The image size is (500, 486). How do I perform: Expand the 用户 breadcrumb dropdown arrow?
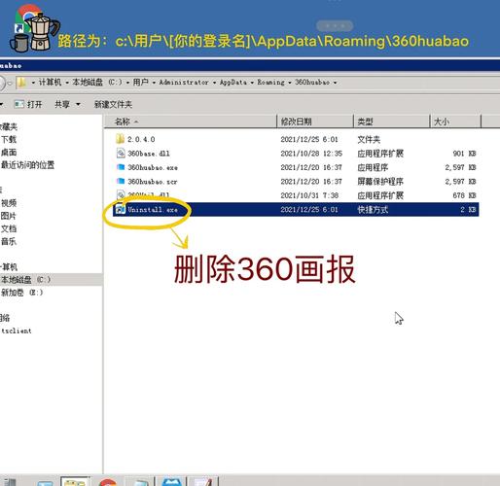click(x=154, y=83)
